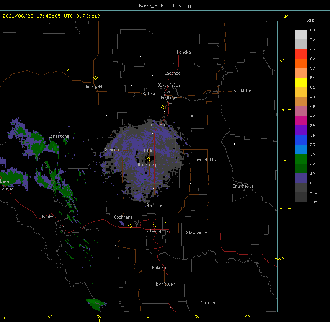Click the Banff label
Image resolution: width=330 pixels, height=322 pixels.
47,217
